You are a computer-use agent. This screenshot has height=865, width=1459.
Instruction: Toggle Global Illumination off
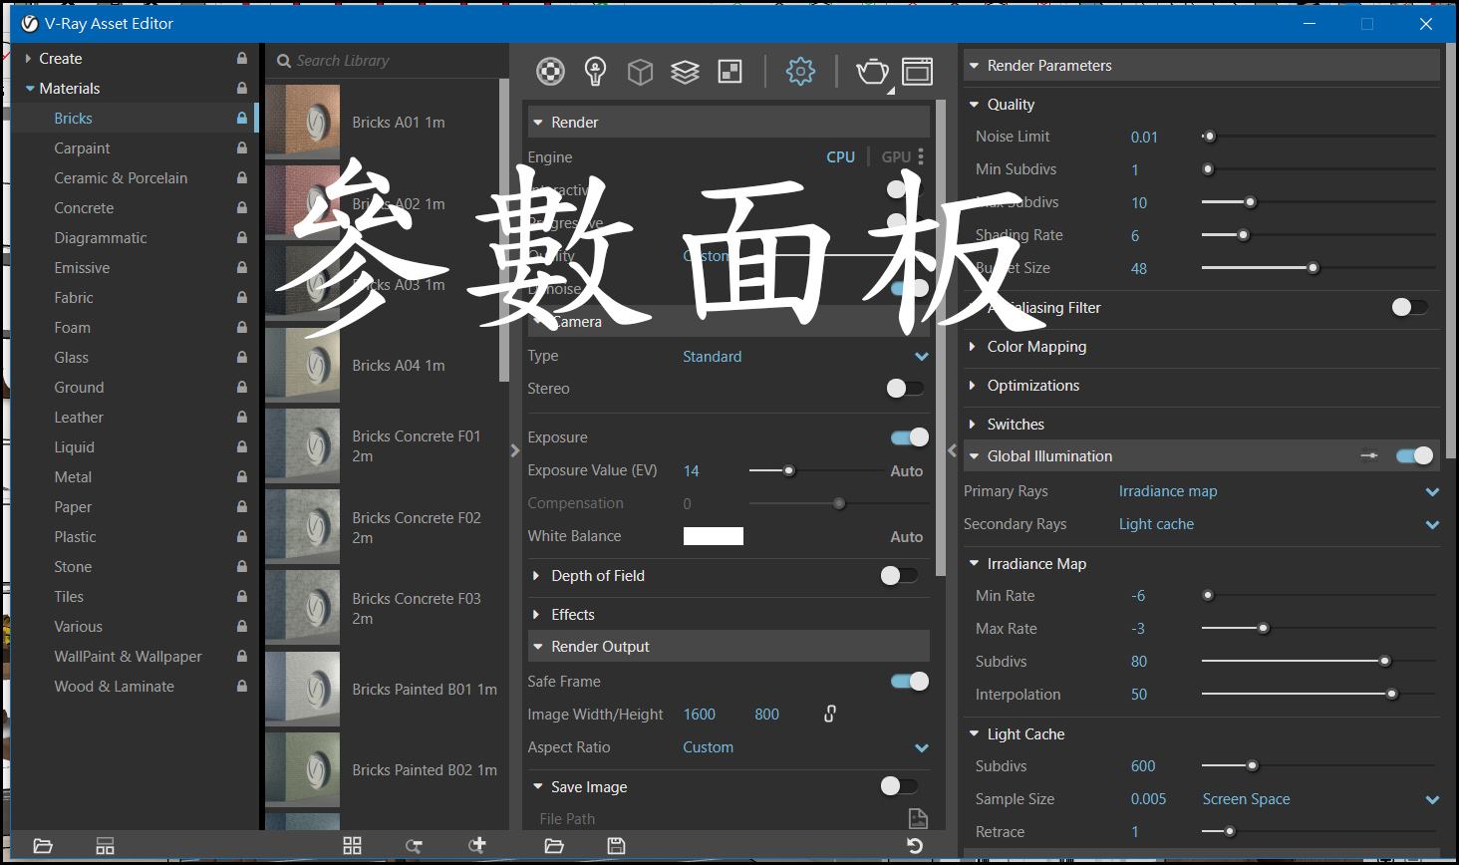[x=1415, y=455]
